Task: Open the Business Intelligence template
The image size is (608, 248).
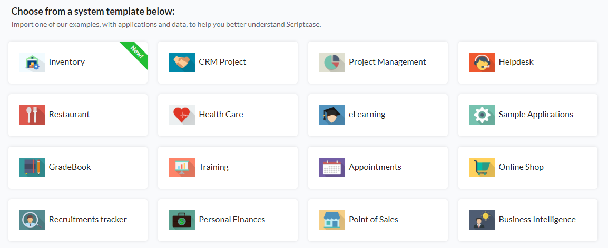Action: [x=528, y=220]
